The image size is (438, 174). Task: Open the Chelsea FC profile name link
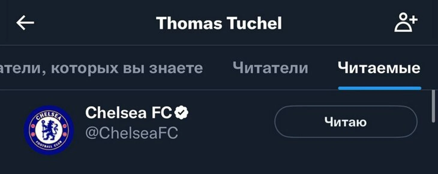[x=128, y=113]
